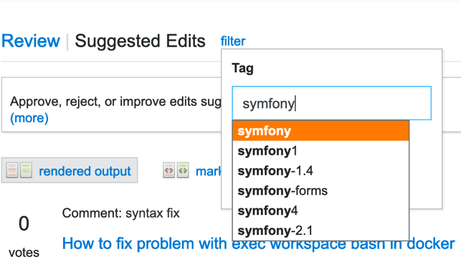Screen dimensions: 461x262
Task: Click the Comment: syntax fix text
Action: tap(121, 213)
